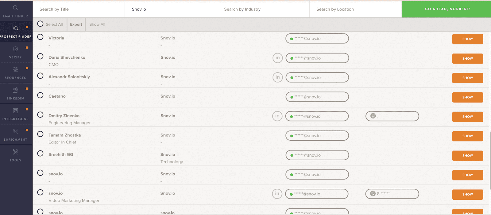Click phone icon in Dmitry Zinenko's row
Viewport: 491px width, 215px height.
tap(373, 116)
